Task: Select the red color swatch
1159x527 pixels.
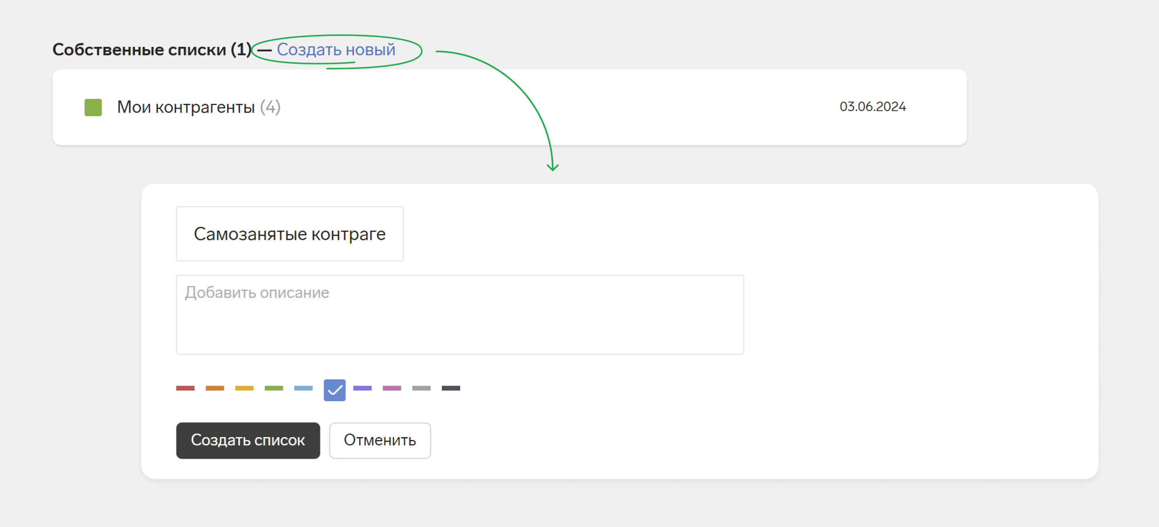Action: click(x=186, y=388)
